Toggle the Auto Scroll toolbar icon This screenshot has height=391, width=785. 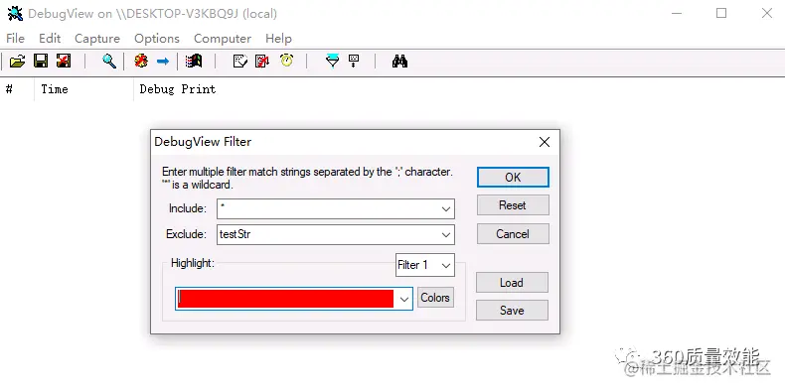[x=262, y=62]
